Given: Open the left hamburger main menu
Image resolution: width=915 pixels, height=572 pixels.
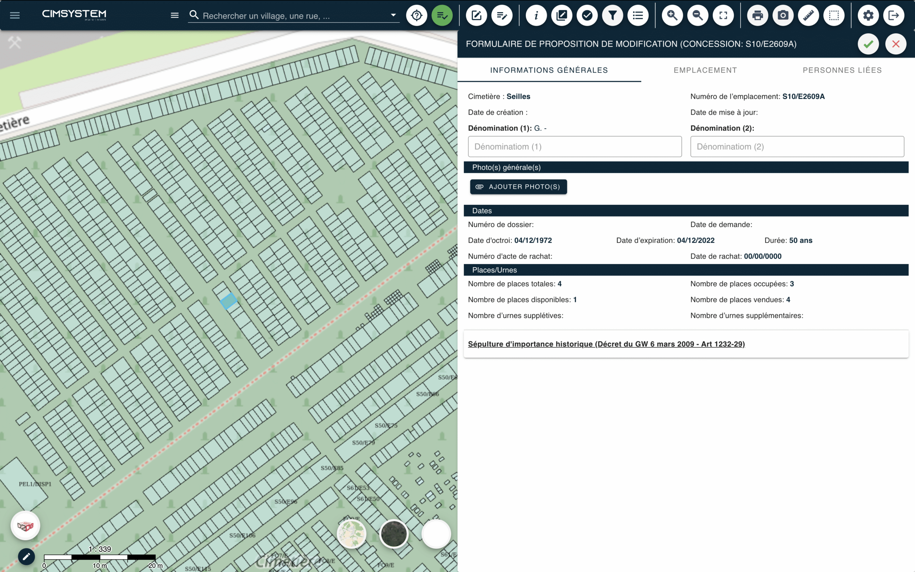Looking at the screenshot, I should 15,15.
